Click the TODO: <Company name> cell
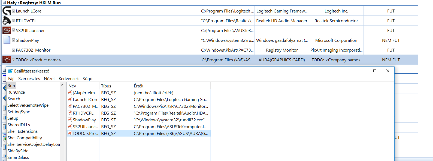 (336, 60)
